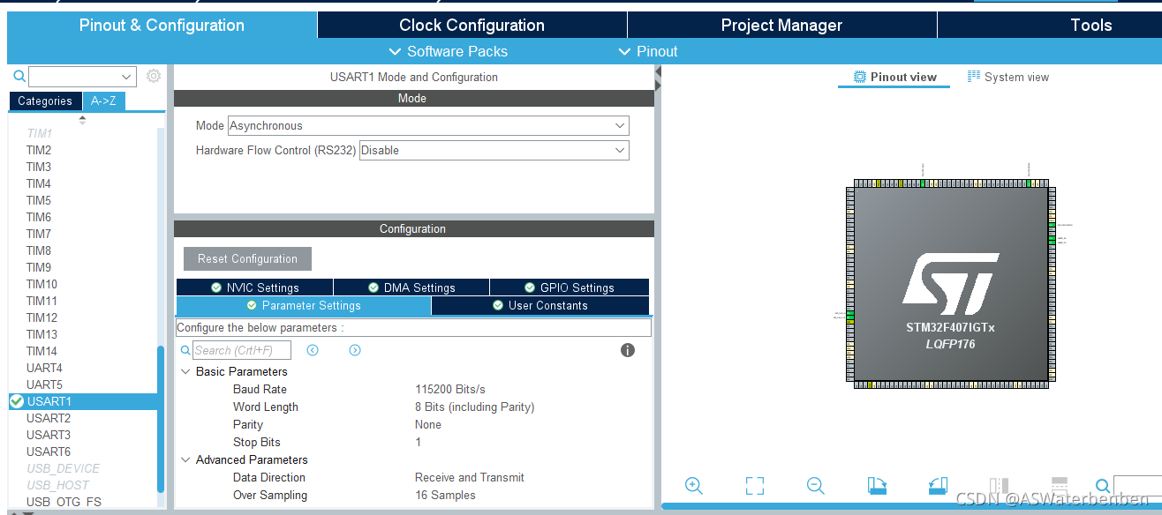Image resolution: width=1162 pixels, height=515 pixels.
Task: Switch to System view
Action: coord(1008,77)
